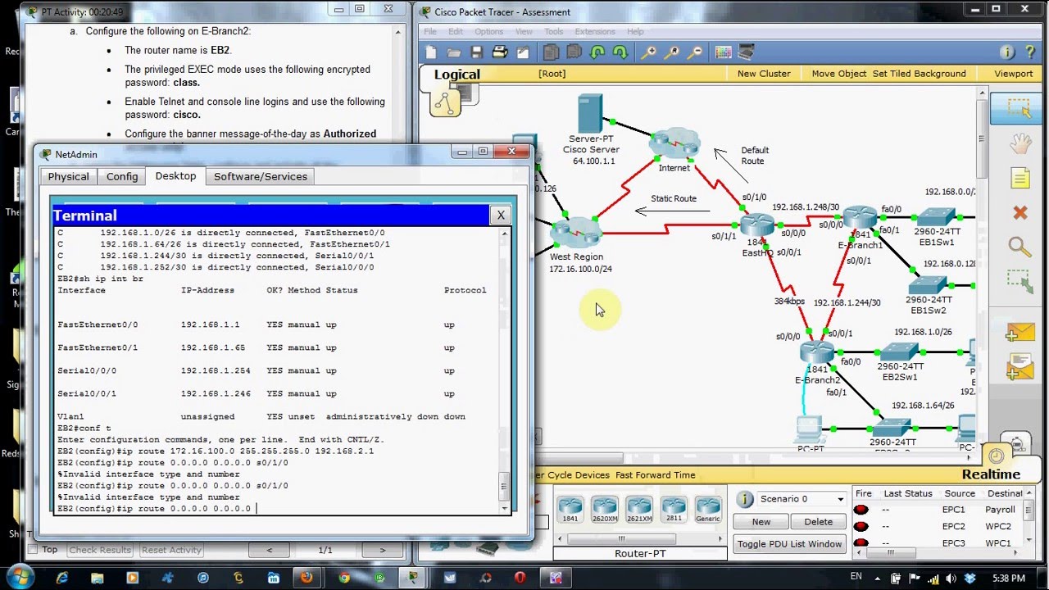1049x590 pixels.
Task: Click the Open file folder icon
Action: coord(454,52)
